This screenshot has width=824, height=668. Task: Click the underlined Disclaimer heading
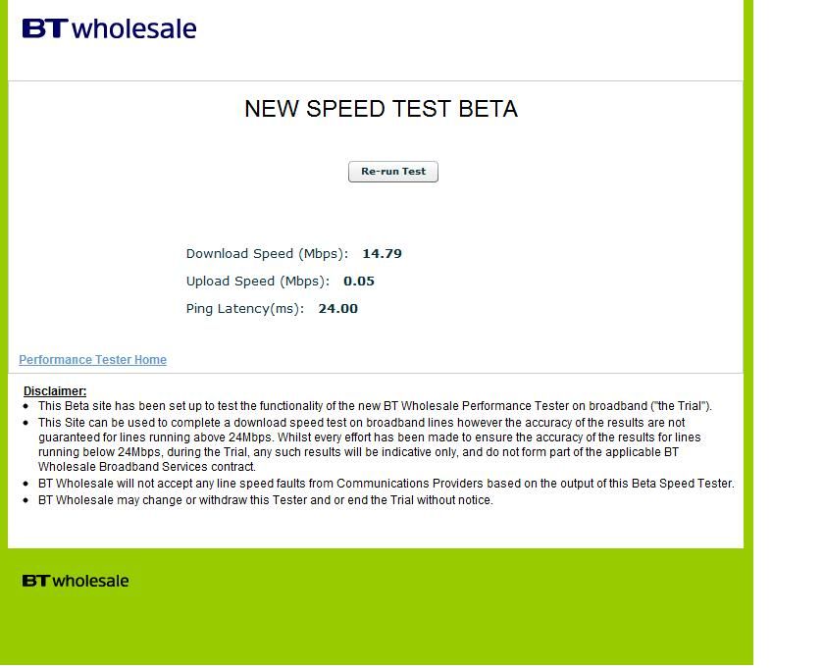[55, 391]
